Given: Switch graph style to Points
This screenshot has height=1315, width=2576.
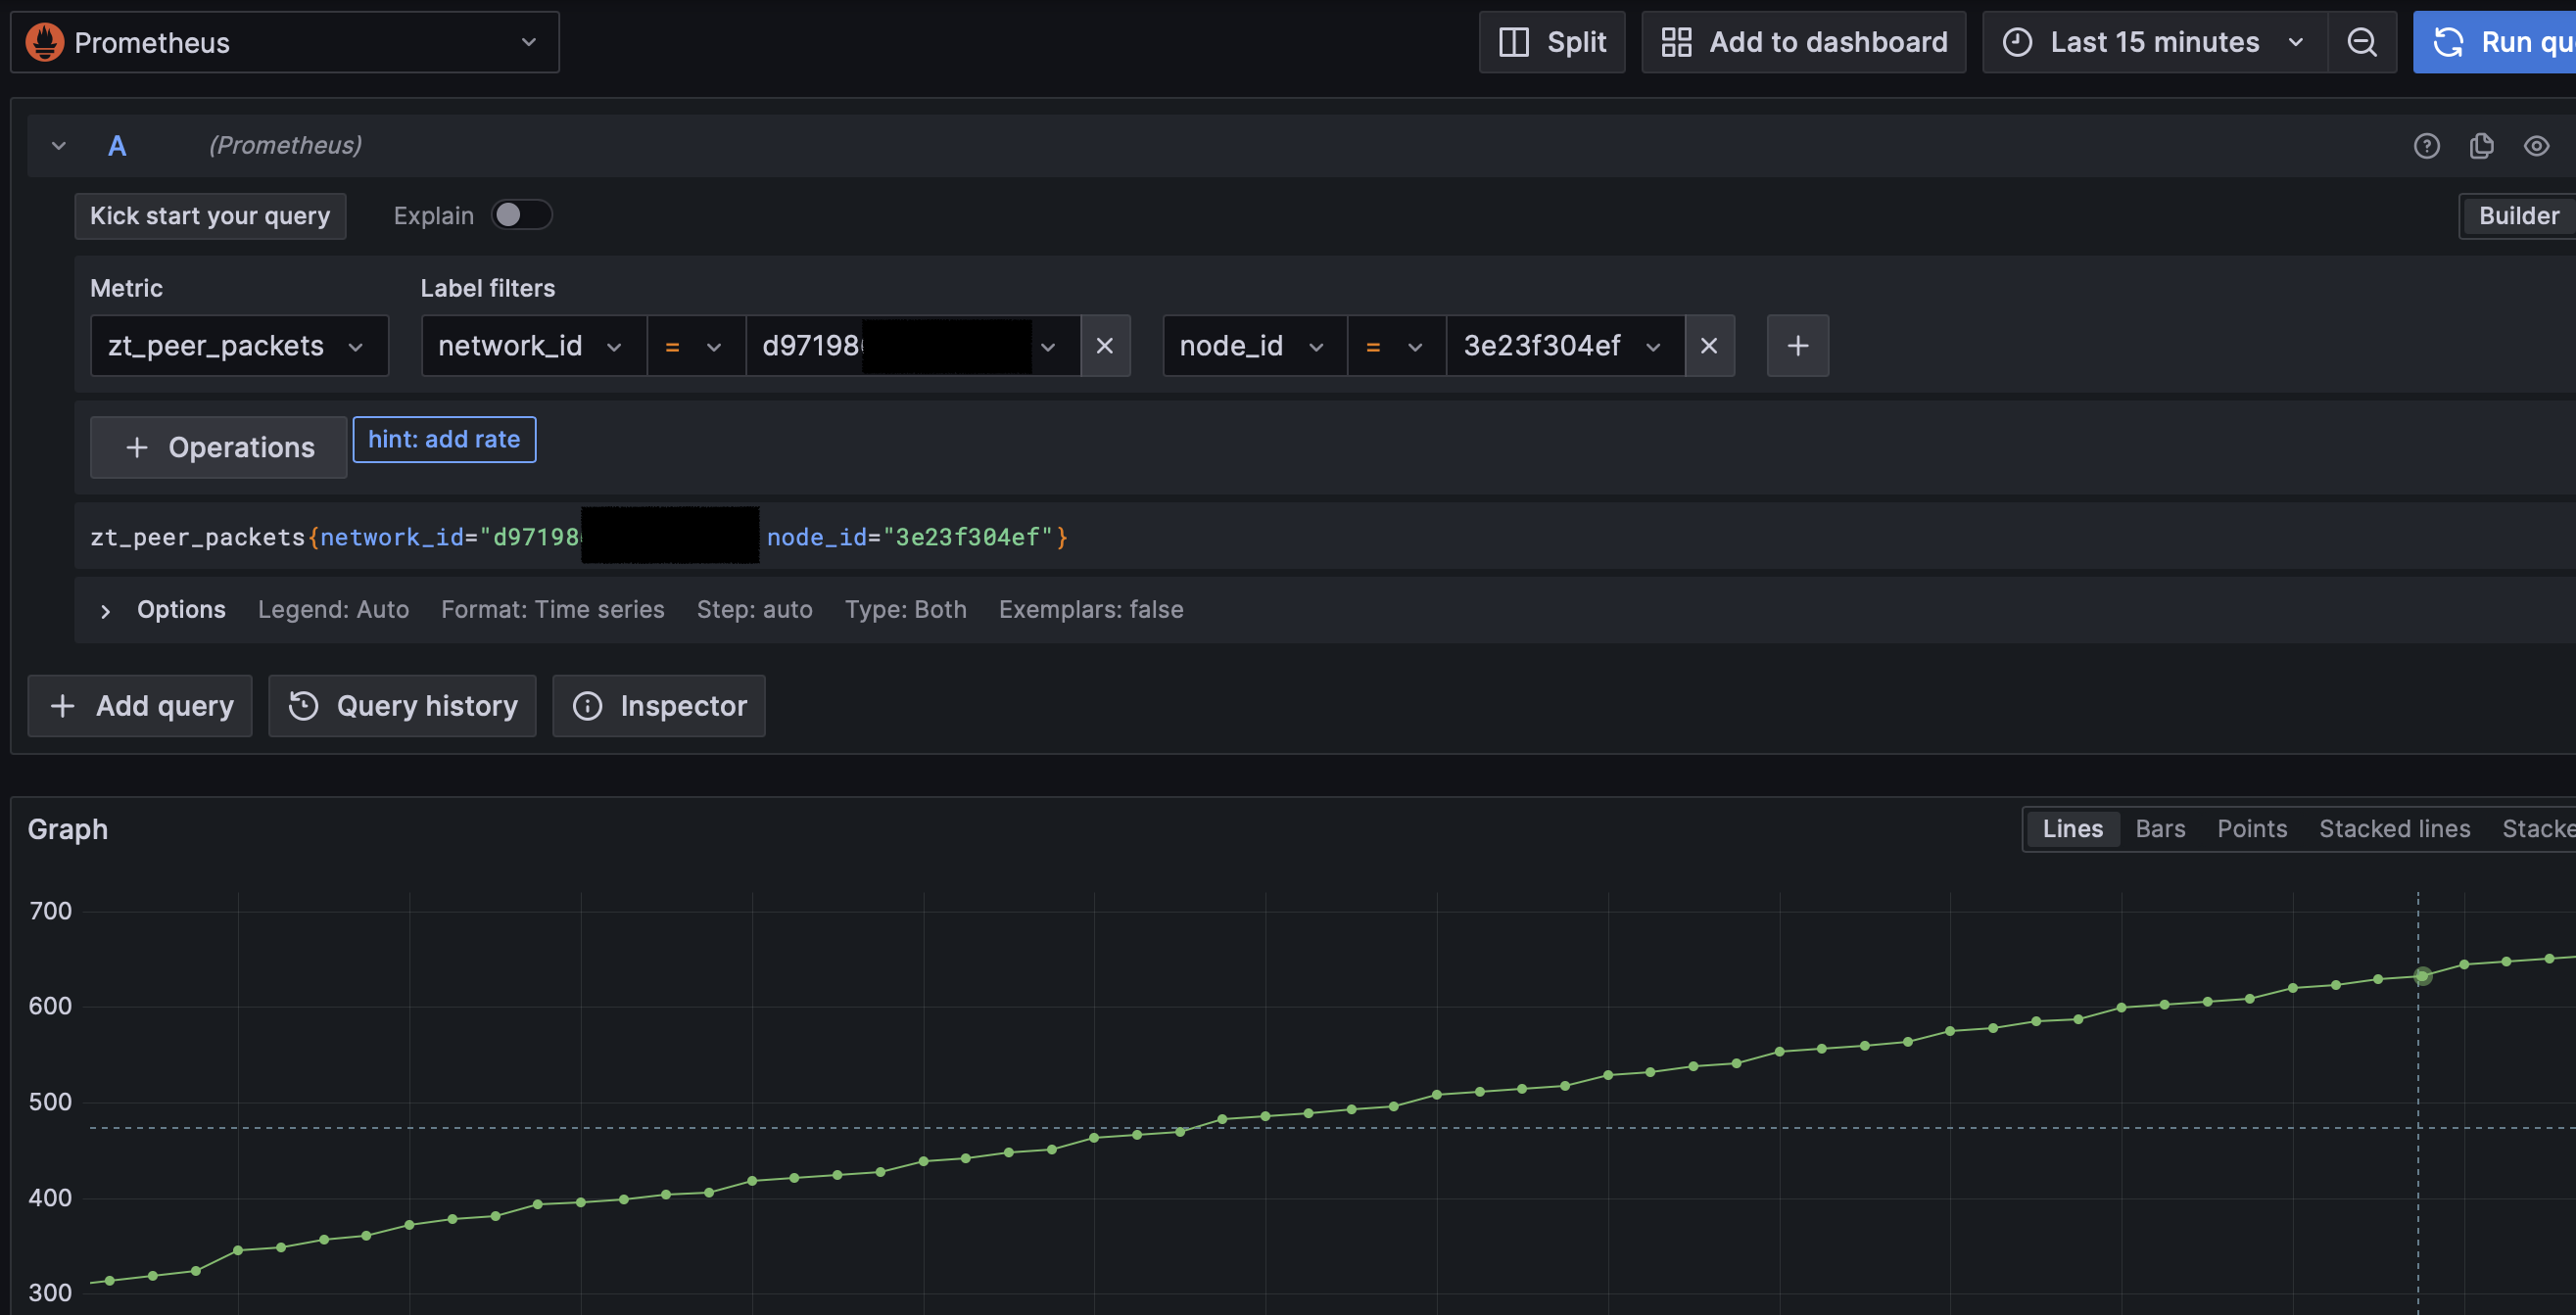Looking at the screenshot, I should (x=2251, y=829).
